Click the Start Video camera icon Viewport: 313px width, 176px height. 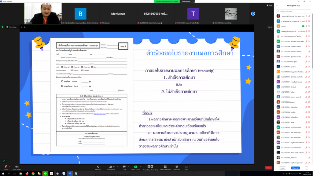click(x=17, y=167)
